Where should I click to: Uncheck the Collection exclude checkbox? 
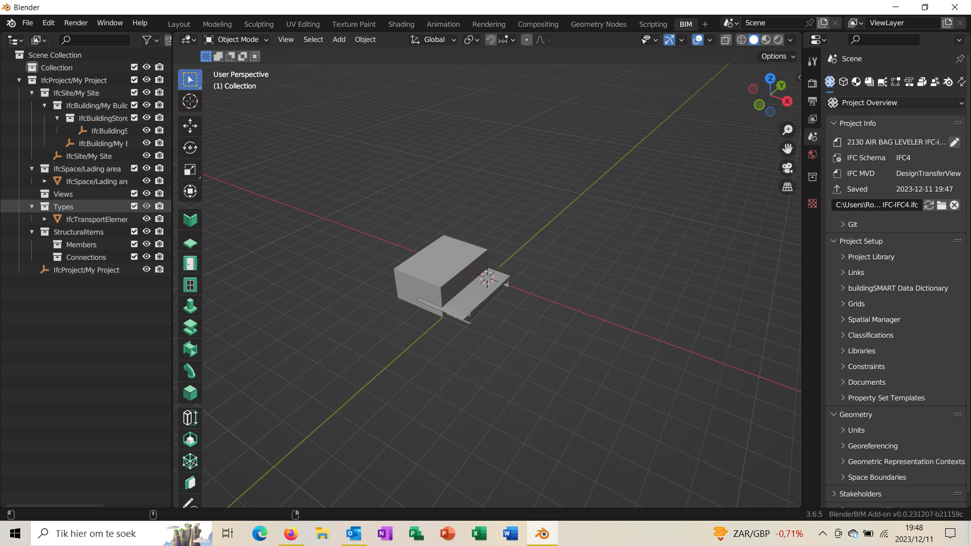[134, 67]
